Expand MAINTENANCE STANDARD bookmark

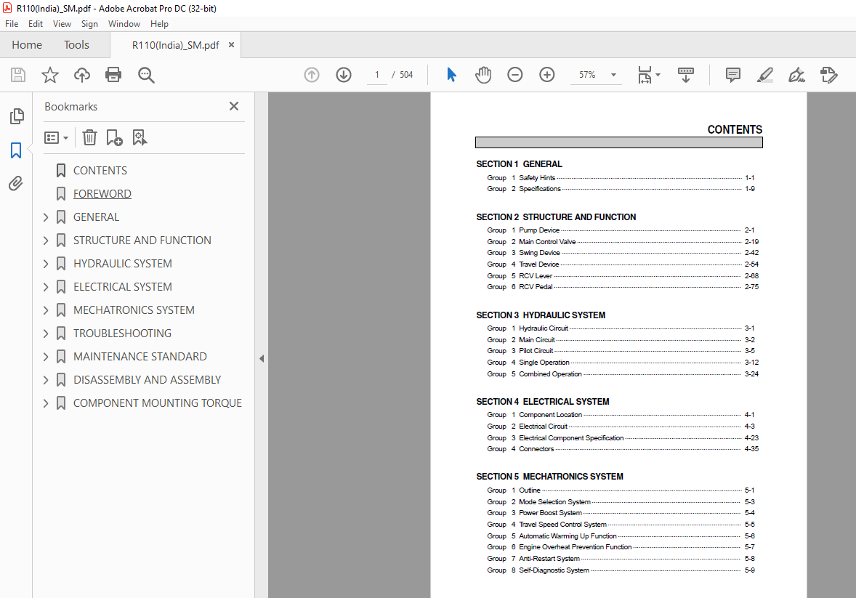click(46, 357)
